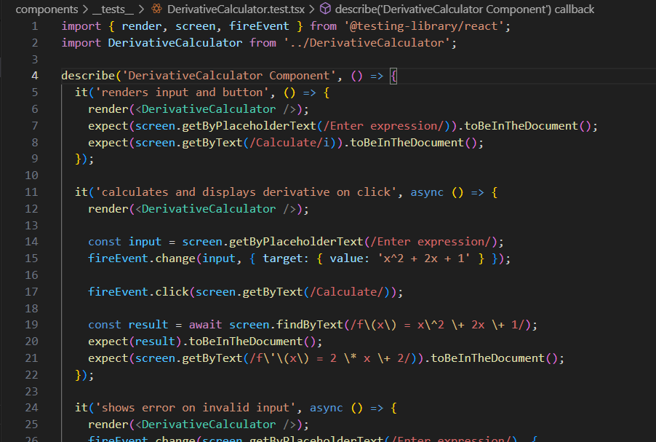Select the describe callback breadcrumb item
Screen dimensions: 656x442
coord(465,9)
